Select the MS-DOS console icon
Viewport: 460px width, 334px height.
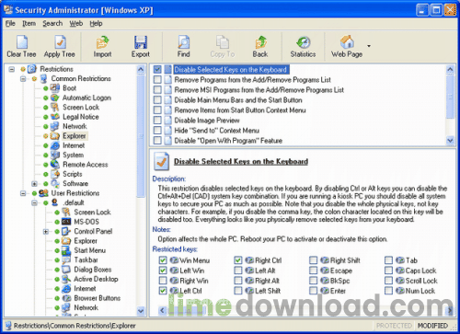pos(66,222)
